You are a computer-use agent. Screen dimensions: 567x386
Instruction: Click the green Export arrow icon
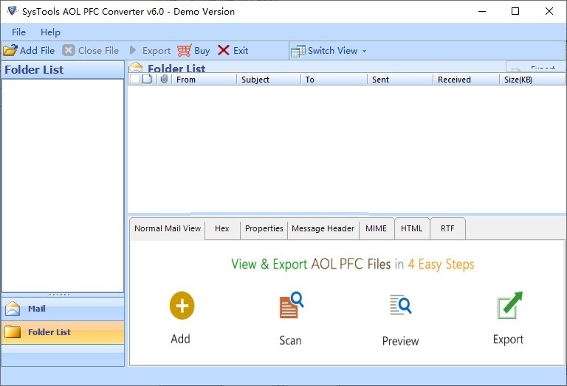pyautogui.click(x=509, y=305)
